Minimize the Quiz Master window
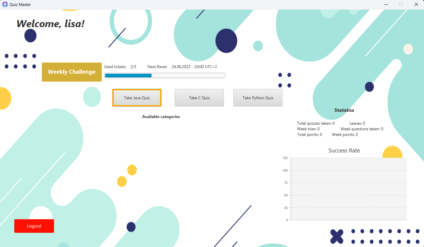 [386, 5]
